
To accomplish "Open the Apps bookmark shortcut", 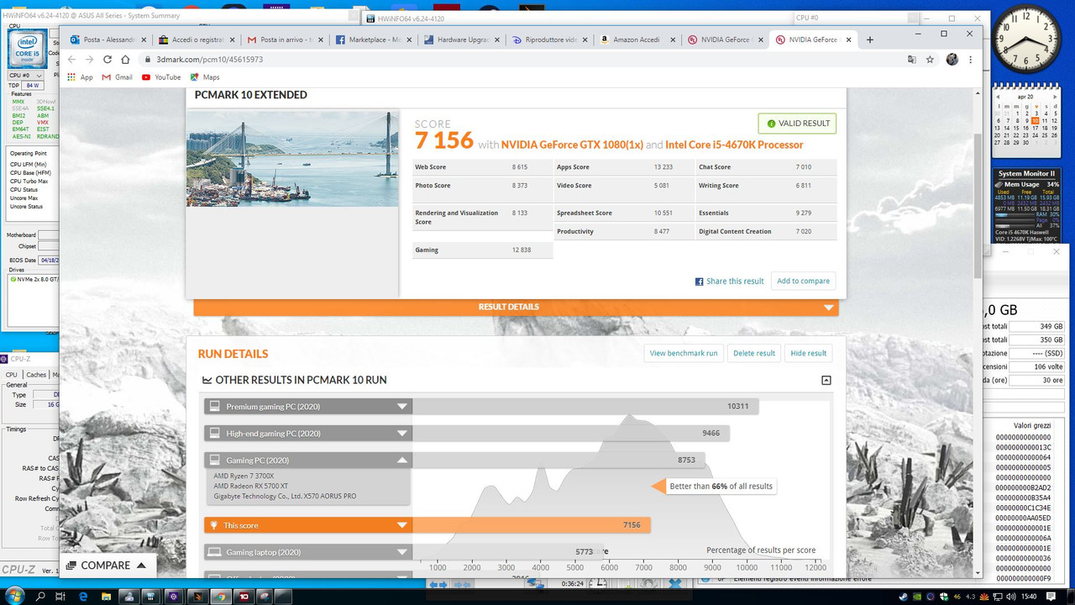I will (80, 77).
